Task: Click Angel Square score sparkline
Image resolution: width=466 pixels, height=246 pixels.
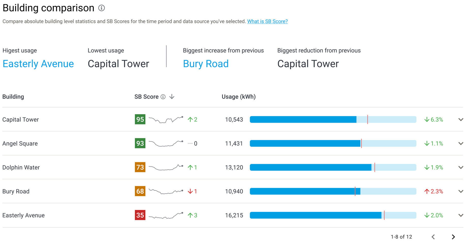Action: tap(166, 143)
